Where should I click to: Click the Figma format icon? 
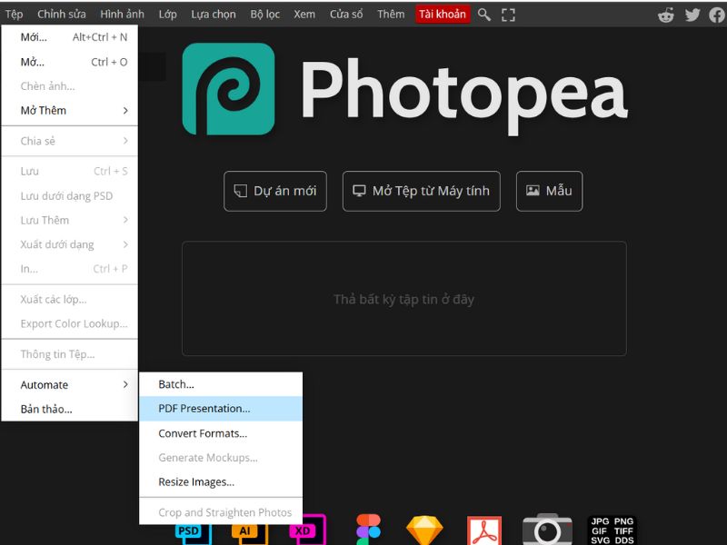coord(369,530)
